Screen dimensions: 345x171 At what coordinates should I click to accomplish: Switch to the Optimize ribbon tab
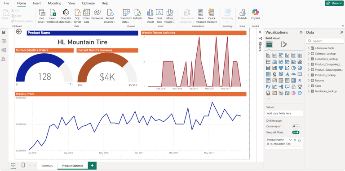click(88, 3)
